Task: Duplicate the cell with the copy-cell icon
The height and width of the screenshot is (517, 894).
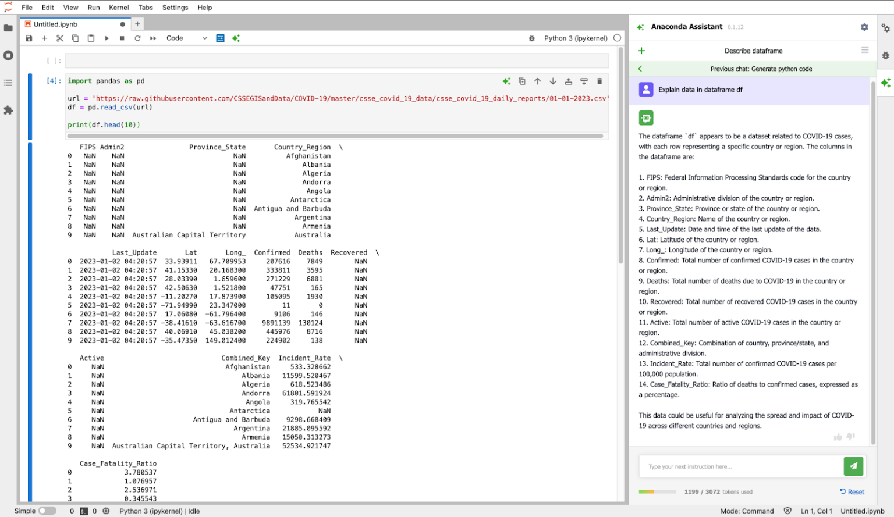Action: tap(522, 81)
